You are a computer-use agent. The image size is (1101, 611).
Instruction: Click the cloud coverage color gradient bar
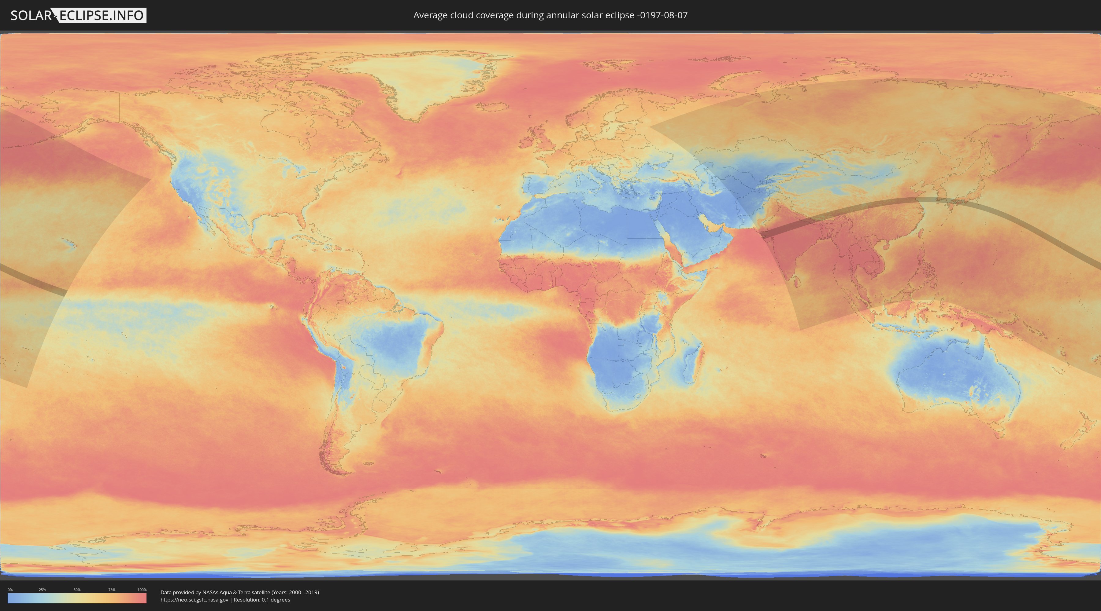click(77, 598)
